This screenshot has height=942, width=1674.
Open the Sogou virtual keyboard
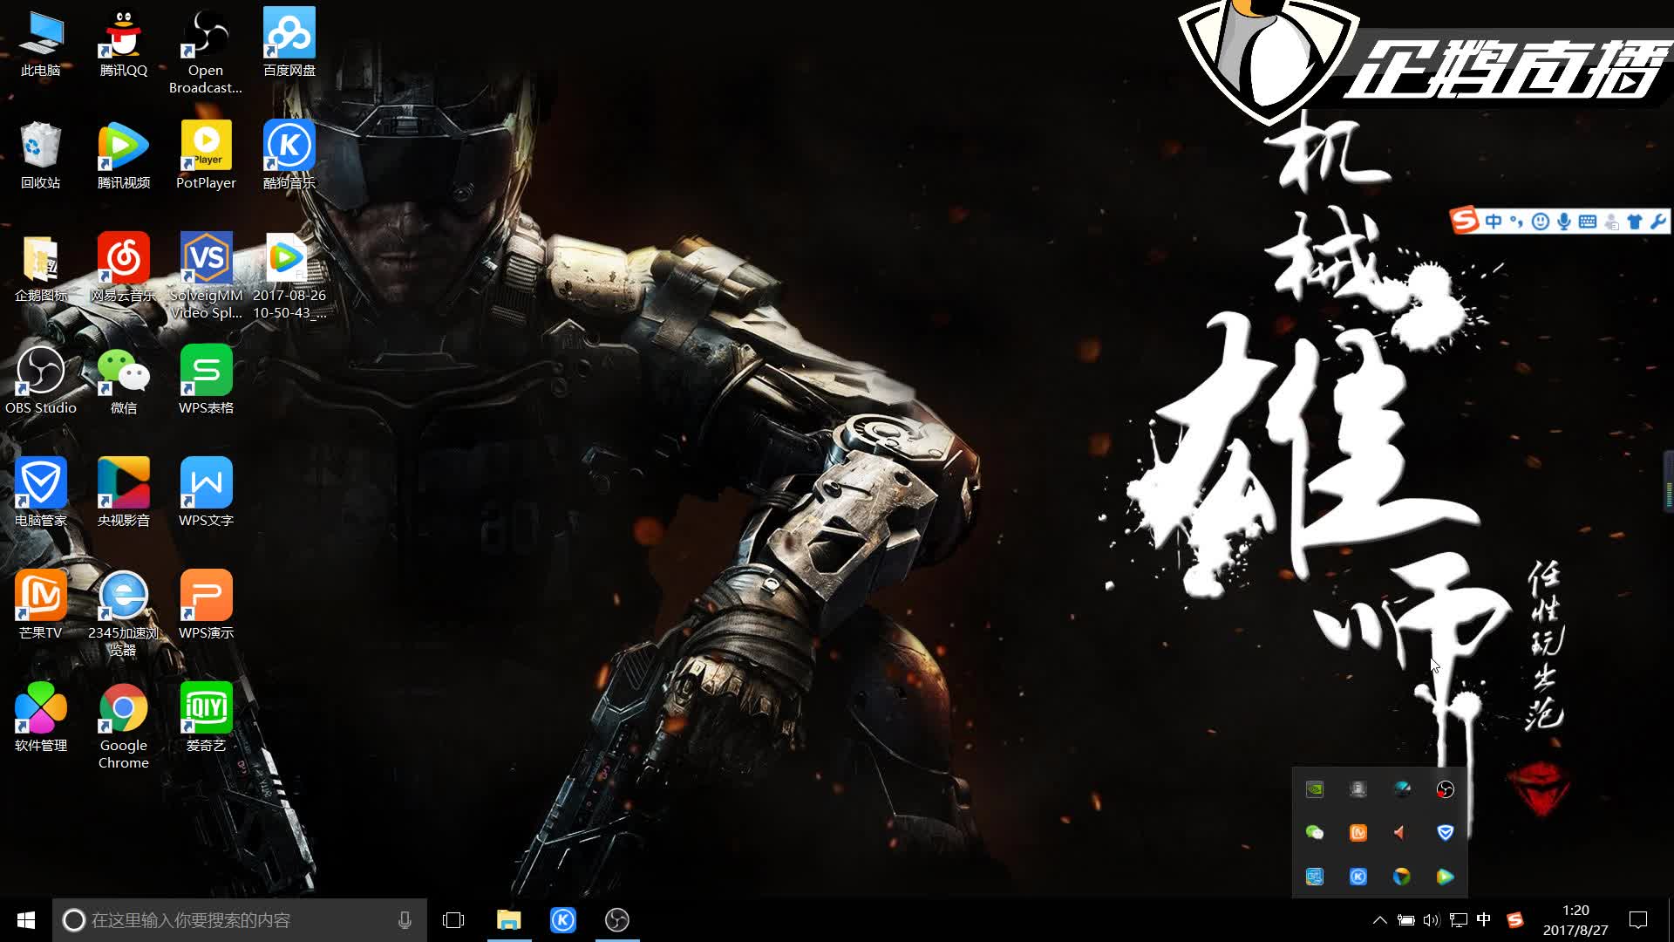click(1588, 222)
